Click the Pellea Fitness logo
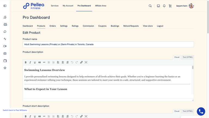209x118 pixels. click(x=33, y=6)
